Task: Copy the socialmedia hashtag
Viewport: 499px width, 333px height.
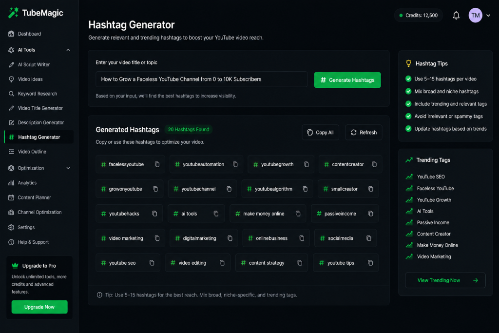Action: point(369,238)
